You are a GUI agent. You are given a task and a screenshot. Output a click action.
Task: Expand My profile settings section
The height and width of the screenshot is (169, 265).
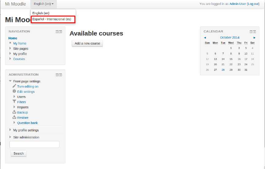[x=10, y=130]
